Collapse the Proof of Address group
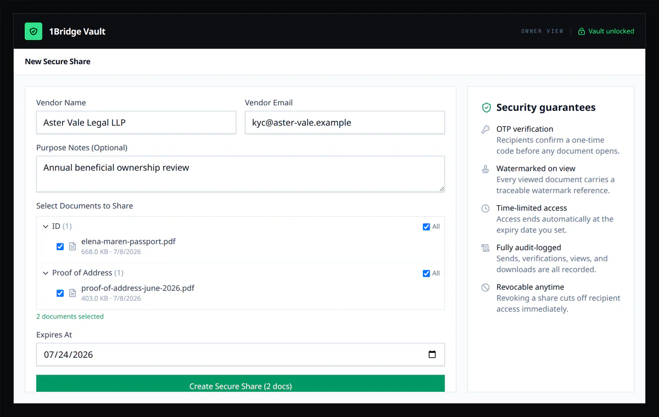This screenshot has width=659, height=417. pyautogui.click(x=46, y=273)
